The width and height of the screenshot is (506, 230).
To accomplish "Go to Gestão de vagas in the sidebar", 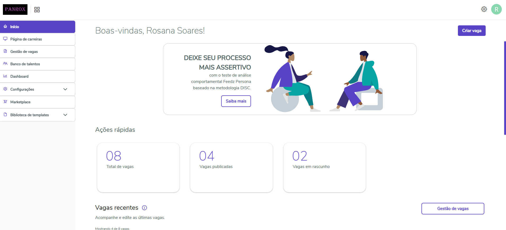I will 38,51.
